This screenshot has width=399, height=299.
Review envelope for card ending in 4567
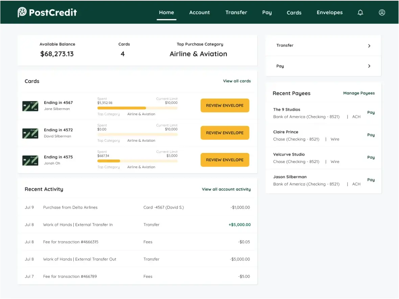click(x=225, y=105)
